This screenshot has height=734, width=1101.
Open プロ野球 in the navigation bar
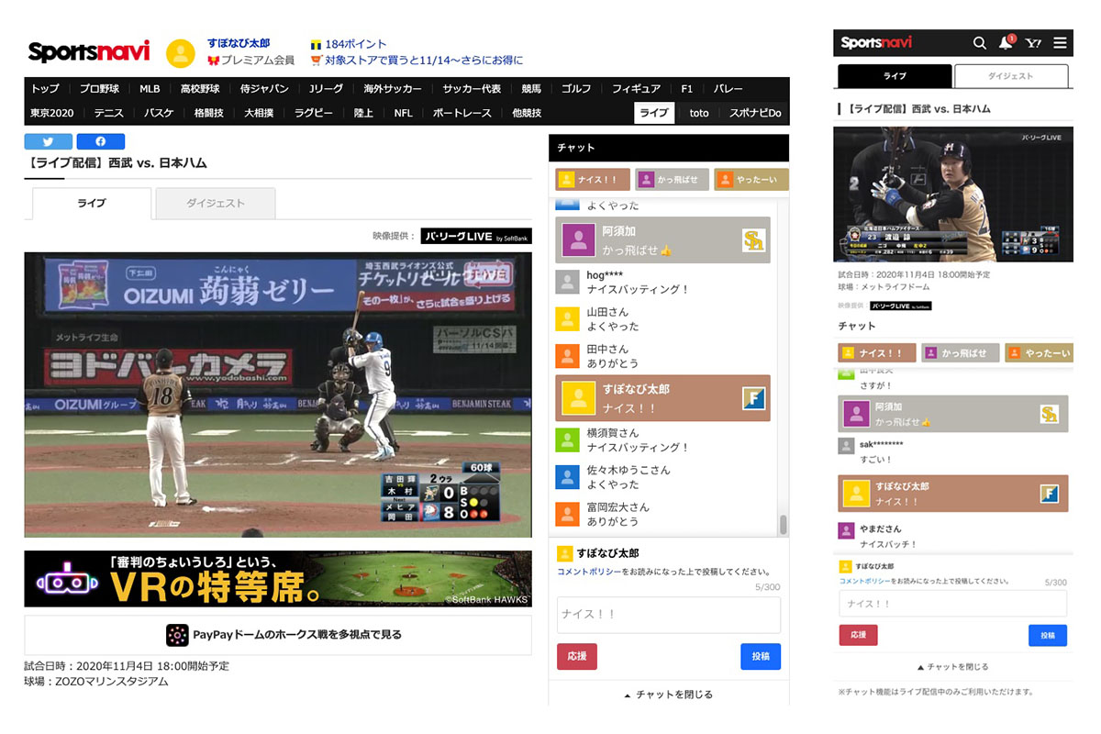[x=99, y=89]
